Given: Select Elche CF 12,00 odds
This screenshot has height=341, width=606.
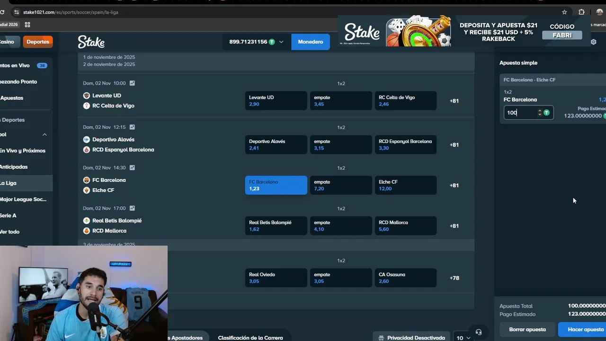Looking at the screenshot, I should tap(406, 185).
